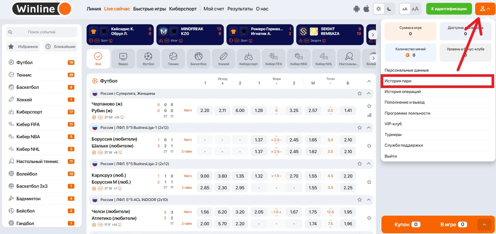The image size is (496, 234).
Task: Open the Live сейчас menu item
Action: [117, 9]
